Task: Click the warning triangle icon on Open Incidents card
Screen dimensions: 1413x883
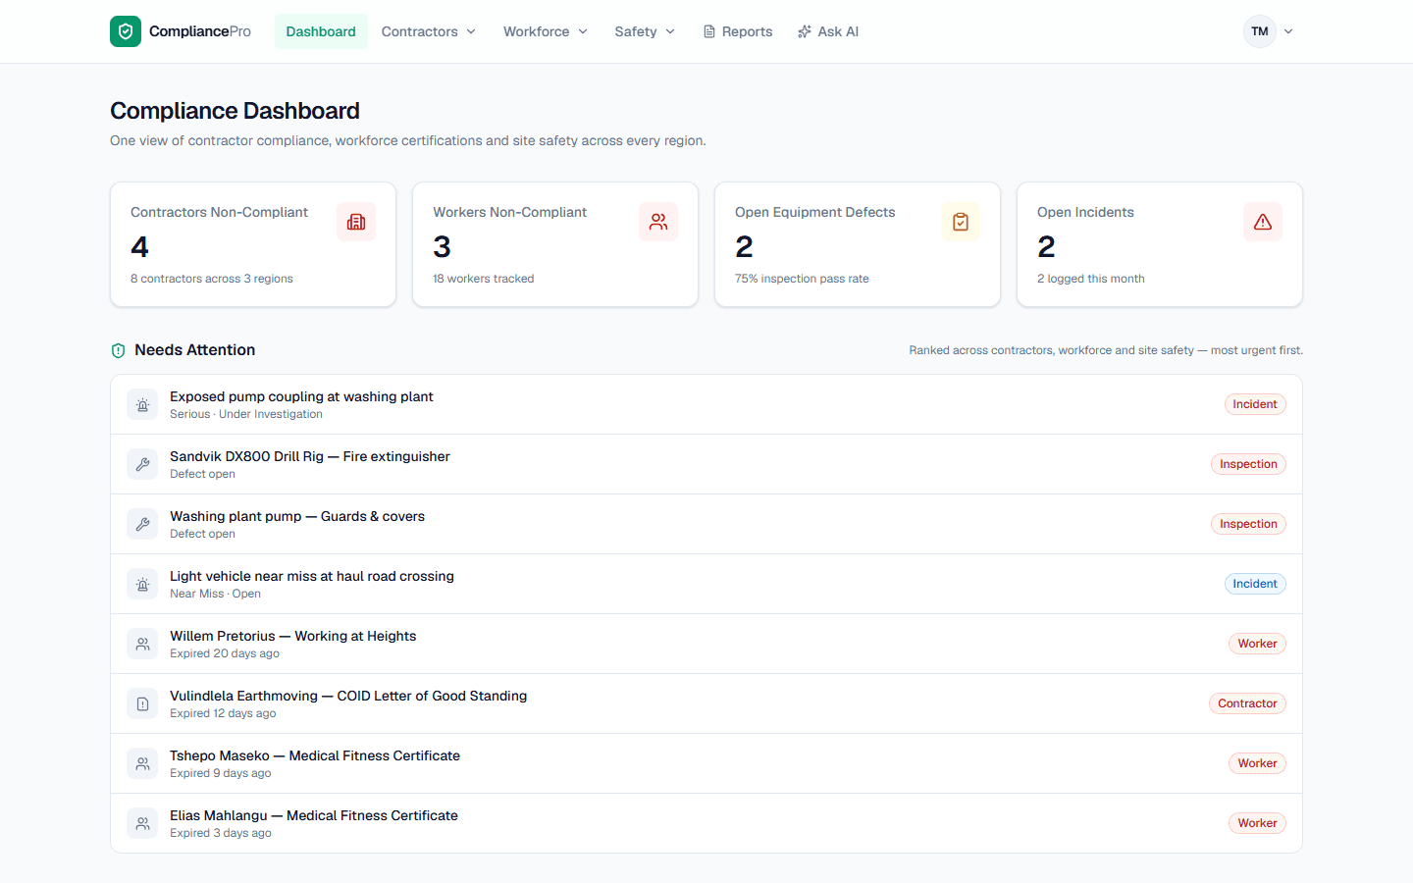Action: pyautogui.click(x=1263, y=222)
